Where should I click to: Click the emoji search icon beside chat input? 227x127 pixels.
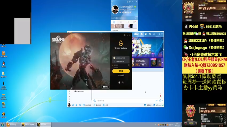point(94,101)
